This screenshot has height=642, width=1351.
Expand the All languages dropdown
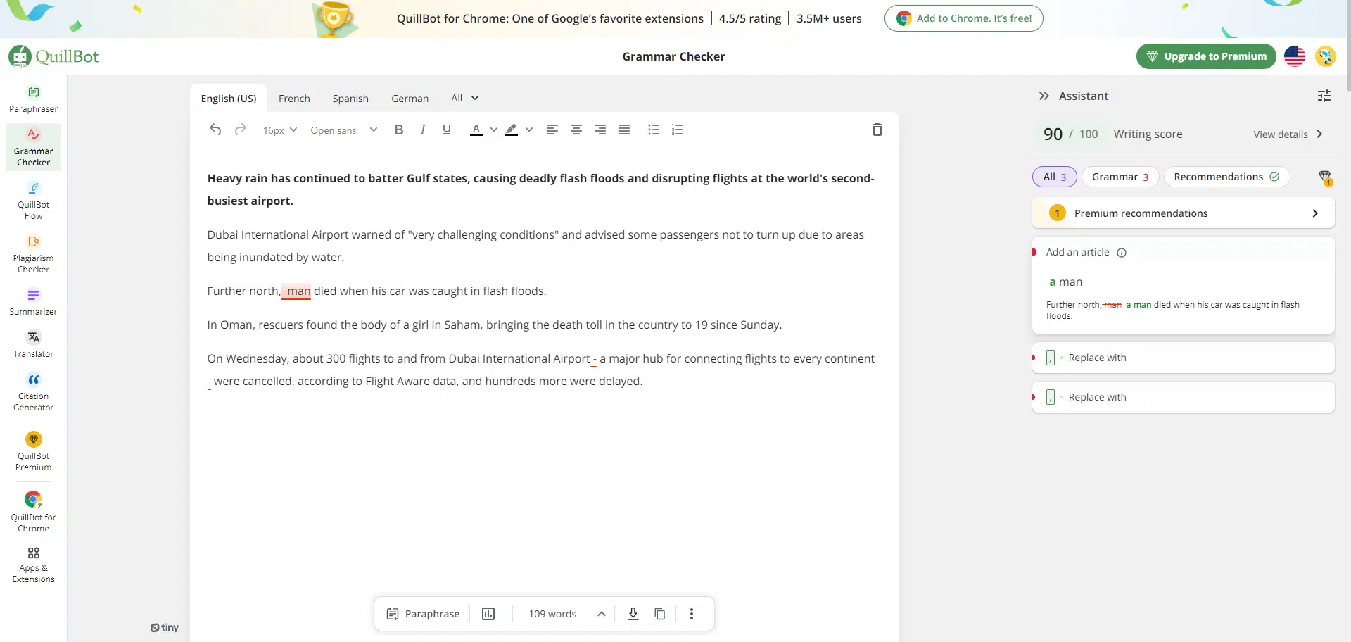pyautogui.click(x=464, y=98)
